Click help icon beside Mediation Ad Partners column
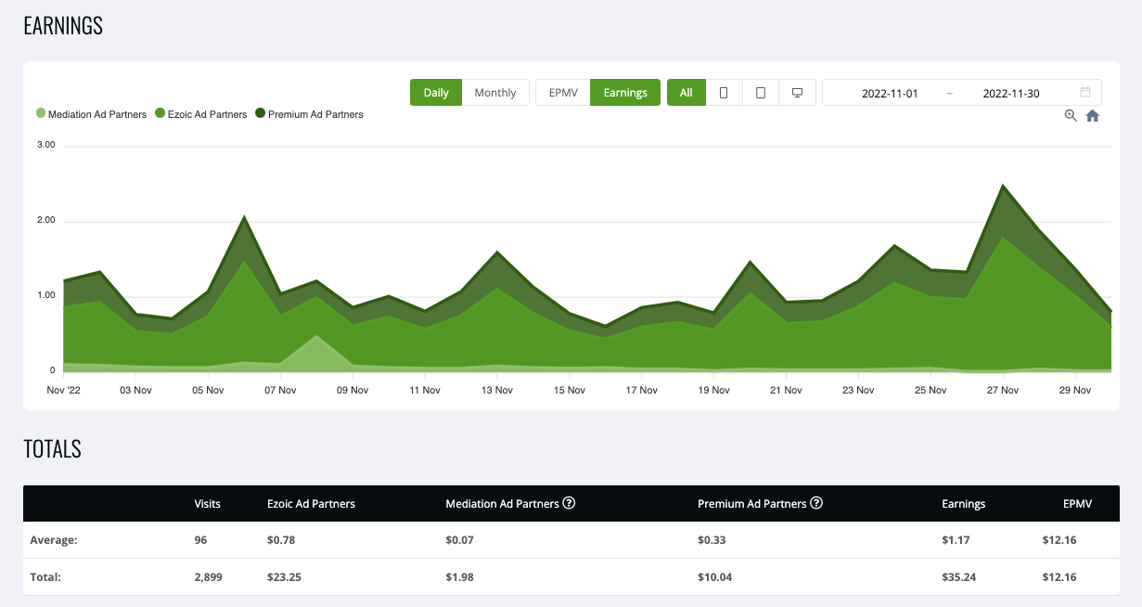 [570, 503]
